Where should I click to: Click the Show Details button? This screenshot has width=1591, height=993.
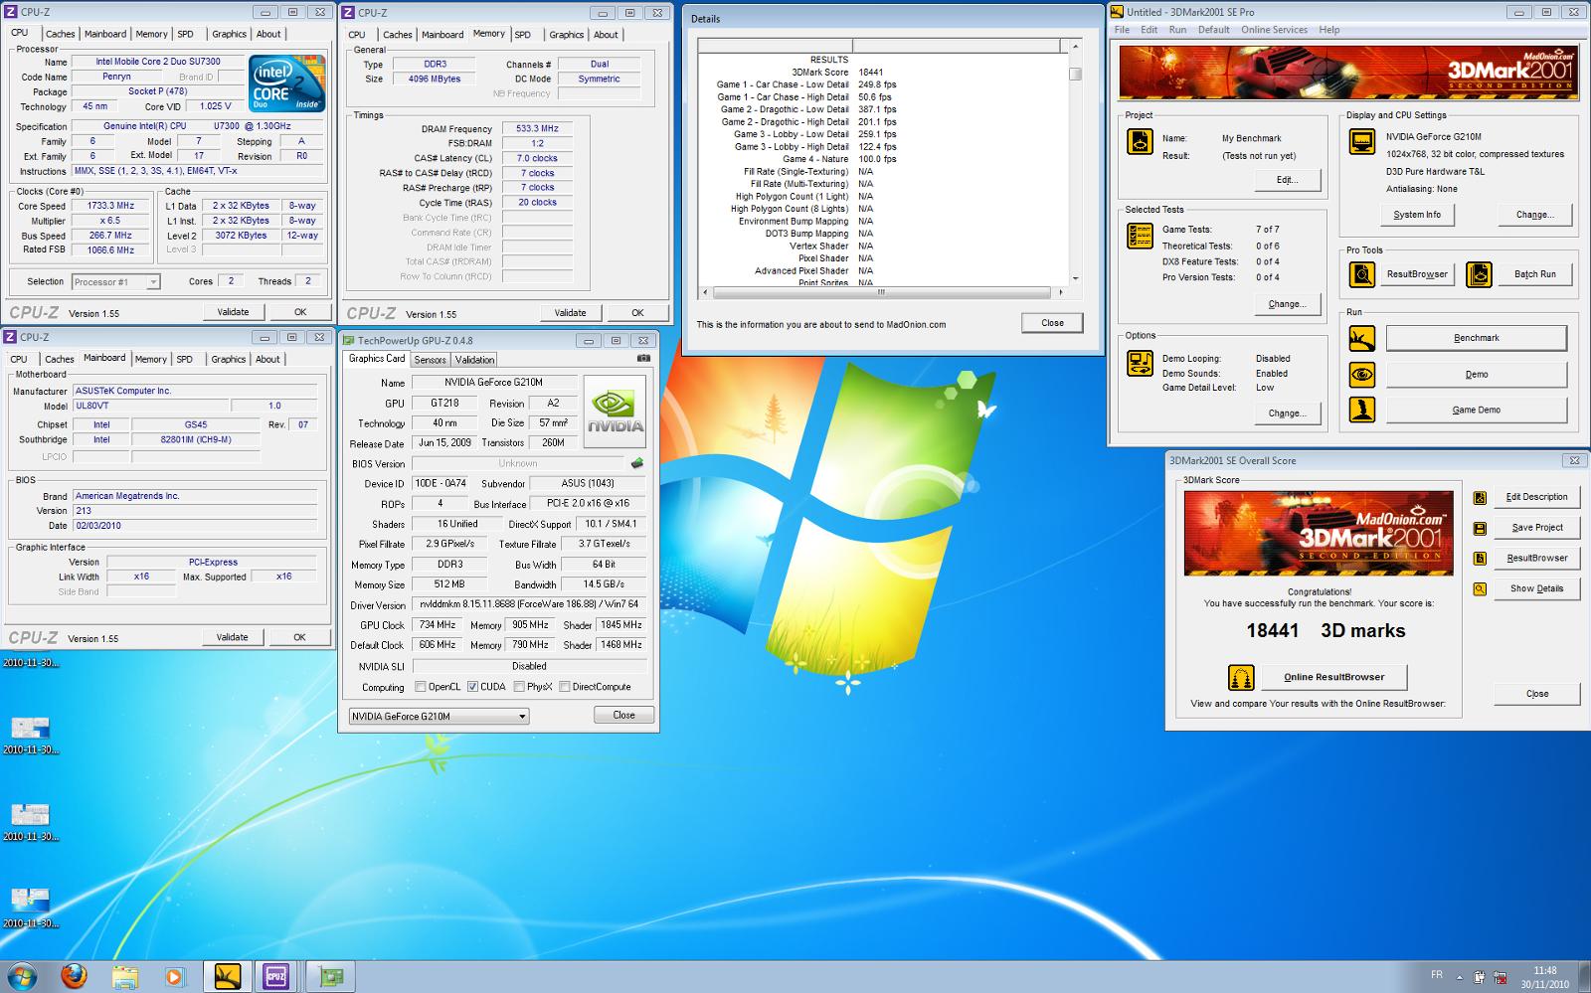click(1536, 588)
